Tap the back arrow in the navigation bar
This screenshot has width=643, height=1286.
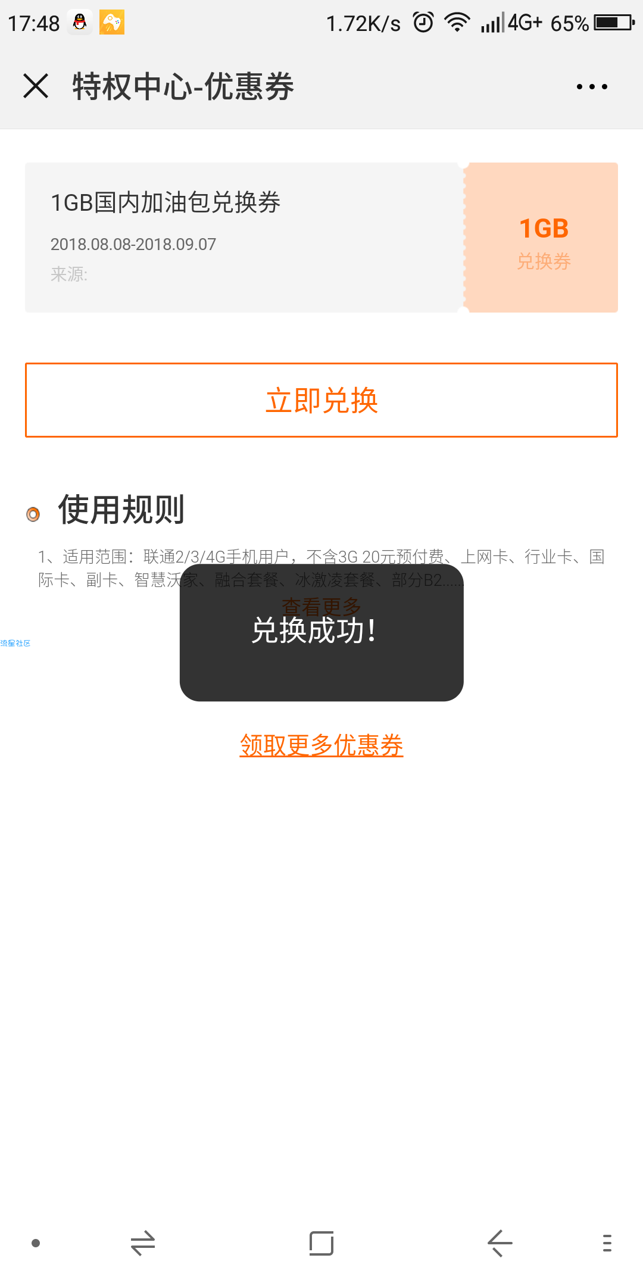click(500, 1243)
